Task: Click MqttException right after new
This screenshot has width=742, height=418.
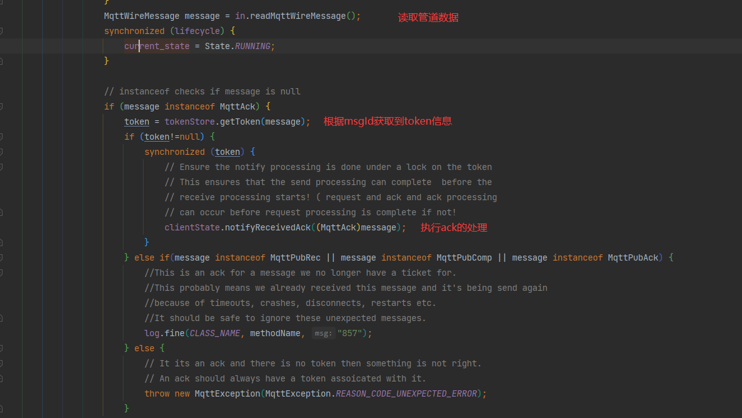Action: (x=227, y=394)
